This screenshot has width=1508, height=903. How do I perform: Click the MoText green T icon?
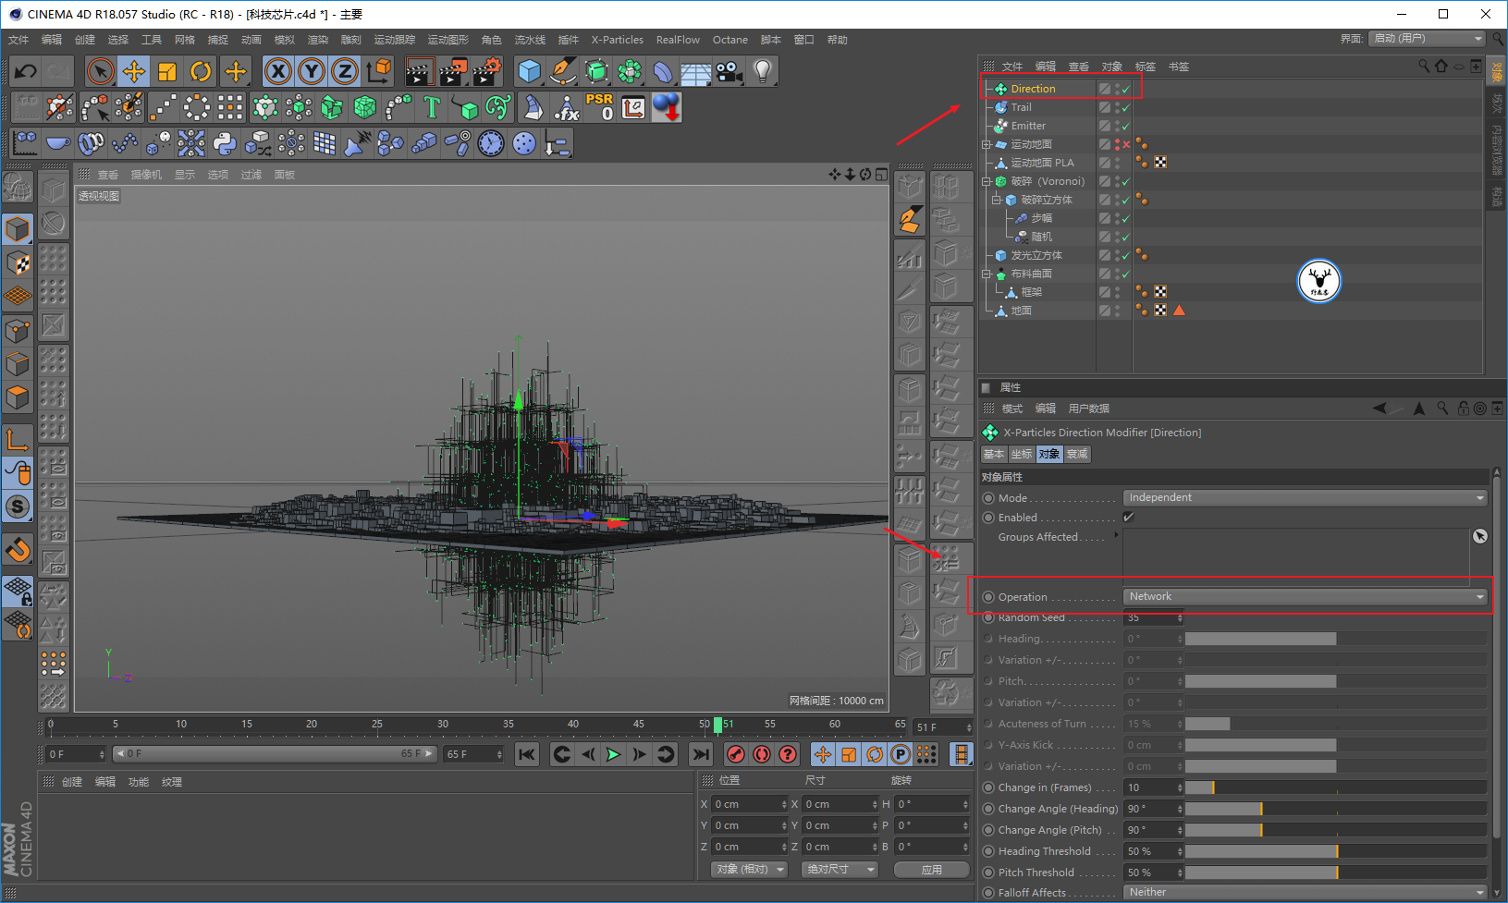click(432, 107)
